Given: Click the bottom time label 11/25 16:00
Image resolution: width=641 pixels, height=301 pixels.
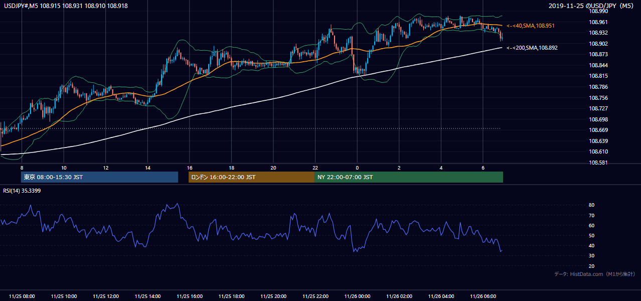Looking at the screenshot, I should click(189, 296).
